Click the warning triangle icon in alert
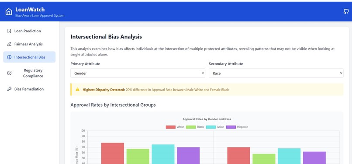The width and height of the screenshot is (352, 164). (x=77, y=89)
